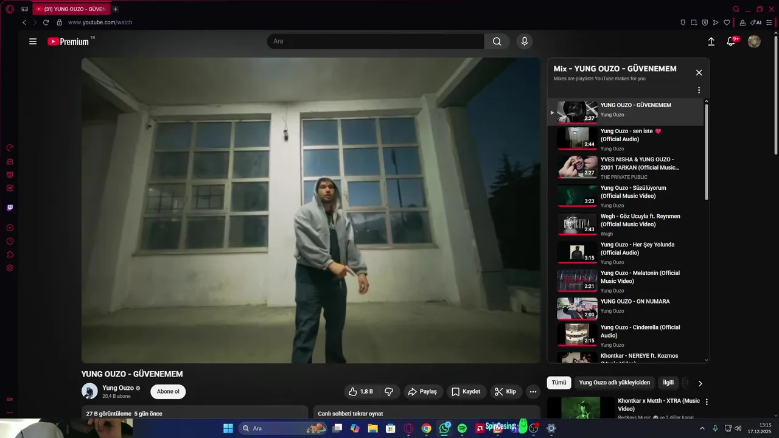
Task: Show hidden system tray icons chevron
Action: coord(702,428)
